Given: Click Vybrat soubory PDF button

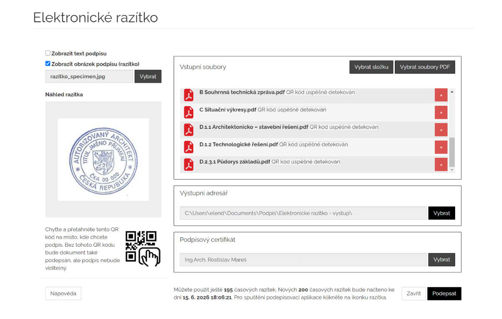Looking at the screenshot, I should [x=425, y=67].
